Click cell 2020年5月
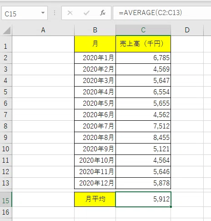 point(95,103)
